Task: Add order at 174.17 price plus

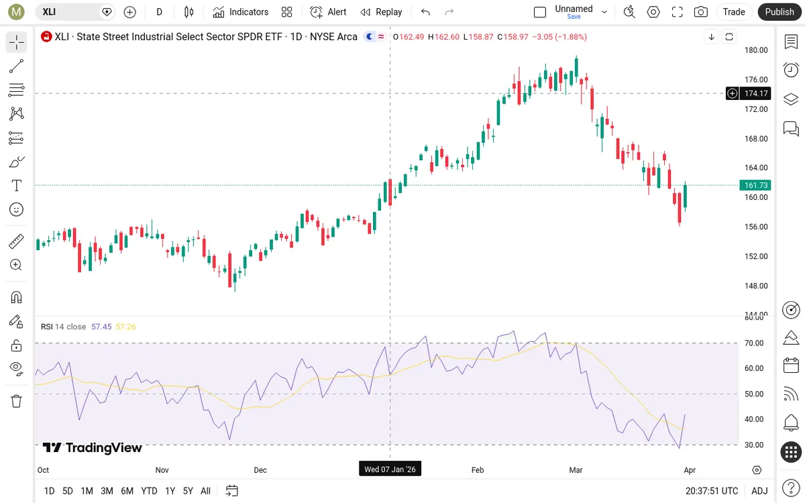Action: [x=733, y=94]
